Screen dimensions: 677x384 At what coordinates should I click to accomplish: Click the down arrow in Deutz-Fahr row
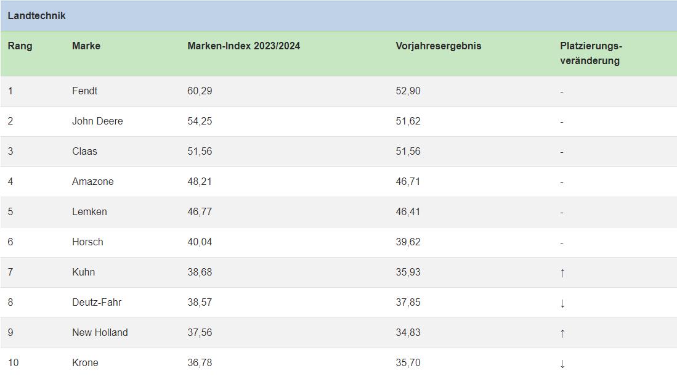(x=562, y=303)
